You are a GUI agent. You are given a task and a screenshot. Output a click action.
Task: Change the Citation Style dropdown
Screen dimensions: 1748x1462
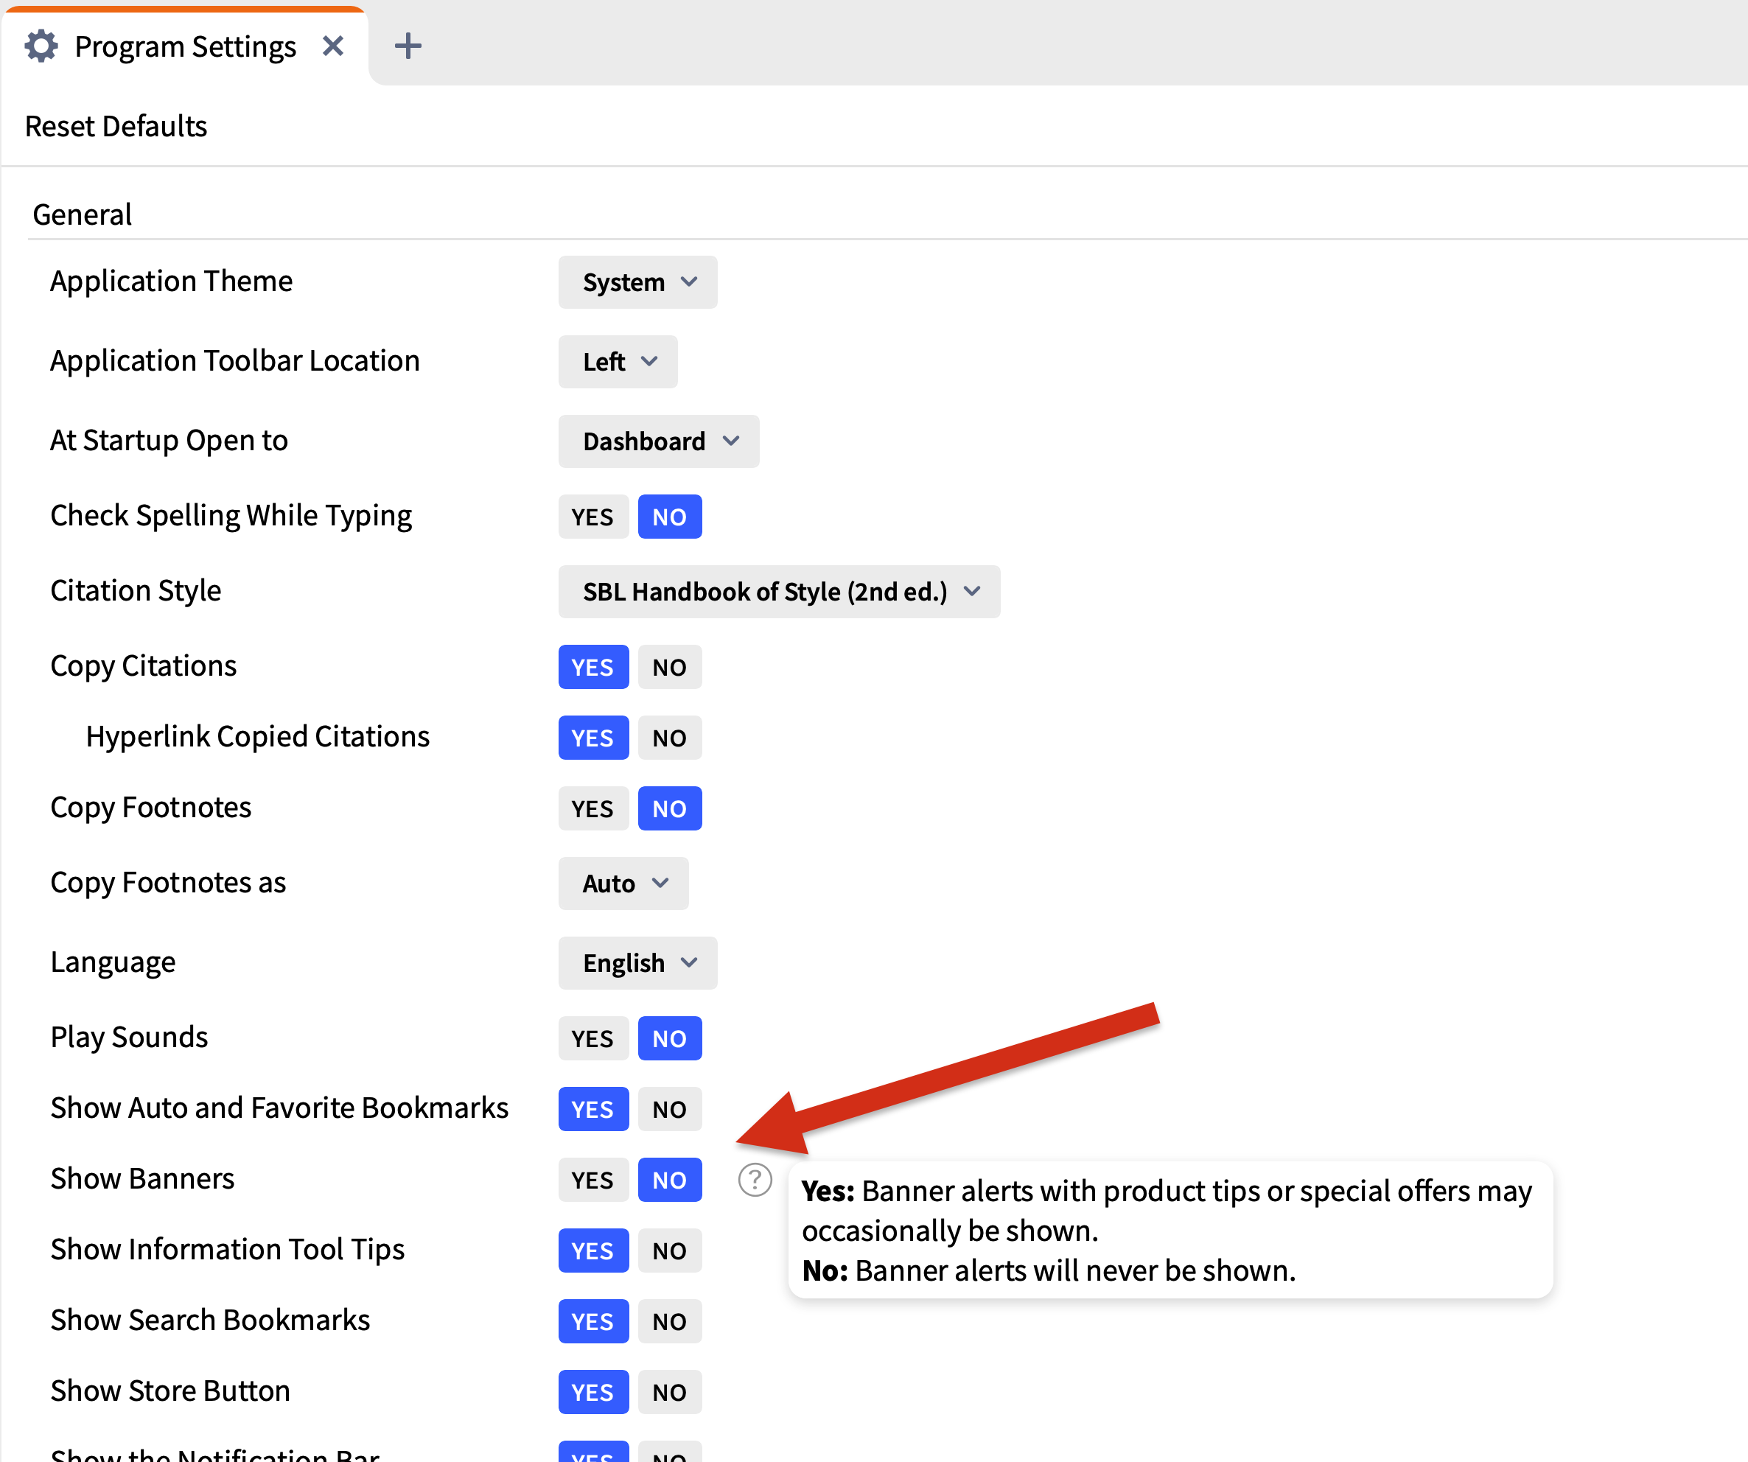(779, 592)
